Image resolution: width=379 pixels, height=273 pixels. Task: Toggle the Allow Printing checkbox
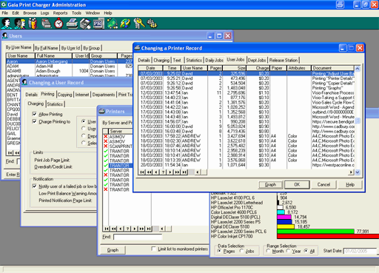coord(35,114)
